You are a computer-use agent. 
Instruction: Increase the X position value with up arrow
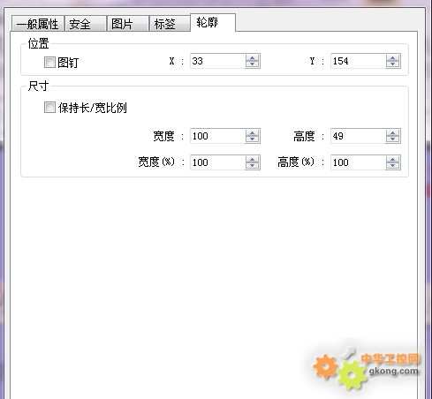[252, 58]
